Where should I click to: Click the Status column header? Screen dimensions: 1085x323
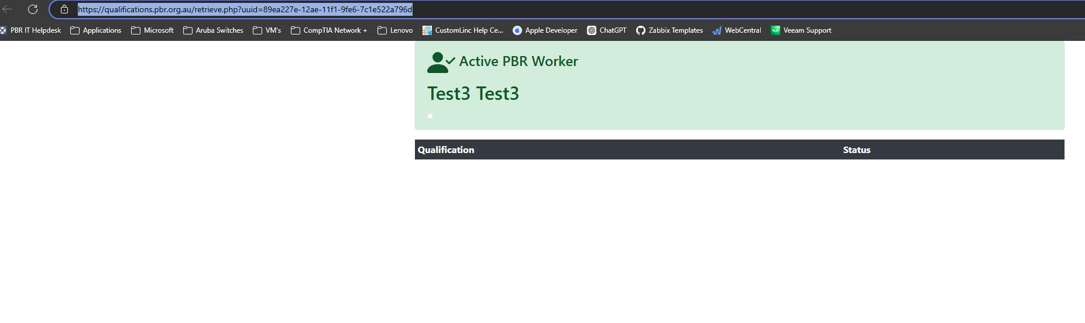coord(856,150)
